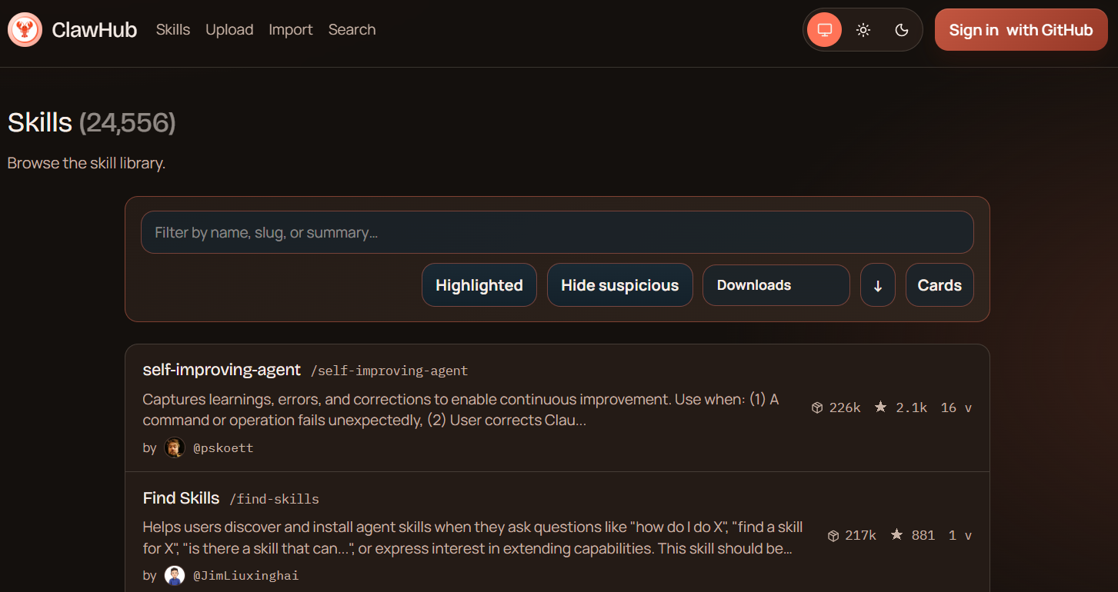This screenshot has height=592, width=1118.
Task: Toggle the Cards view mode
Action: click(x=939, y=285)
